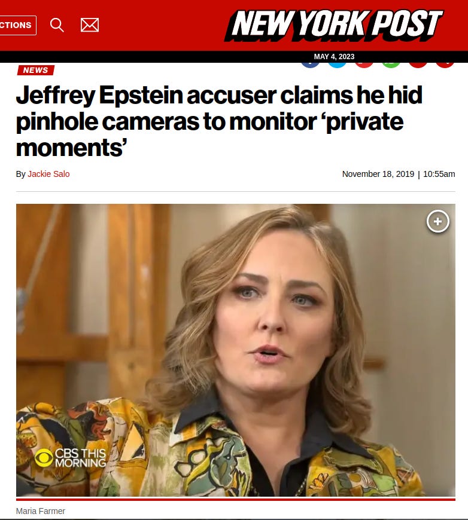Click the Maria Farmer photo caption
Image resolution: width=468 pixels, height=520 pixels.
(x=41, y=511)
